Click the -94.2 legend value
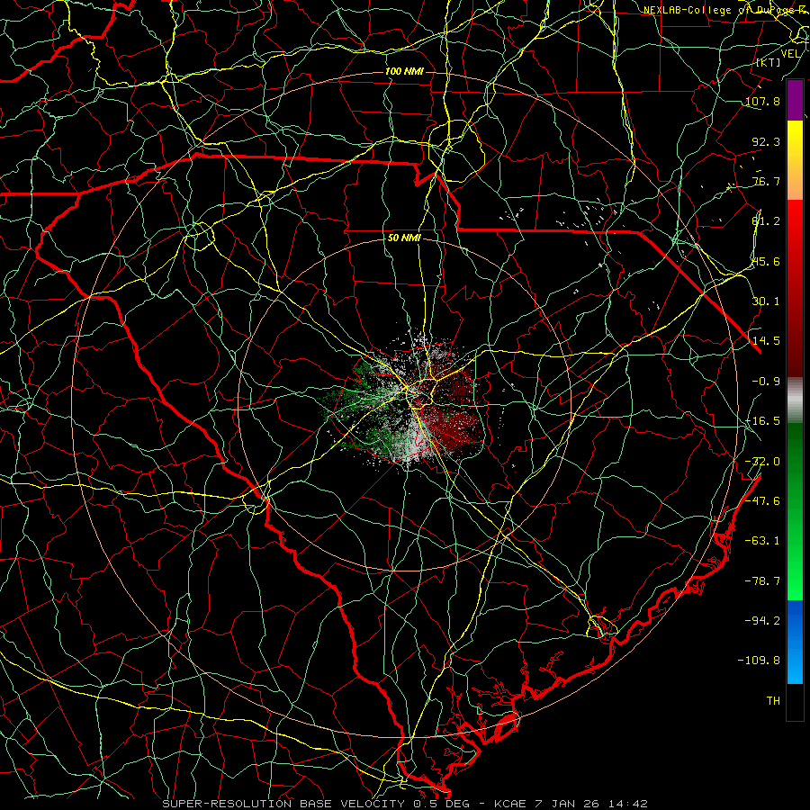 click(x=762, y=621)
